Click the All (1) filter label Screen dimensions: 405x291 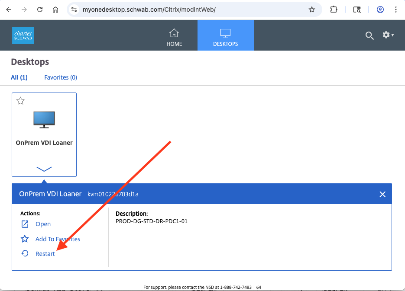point(19,77)
